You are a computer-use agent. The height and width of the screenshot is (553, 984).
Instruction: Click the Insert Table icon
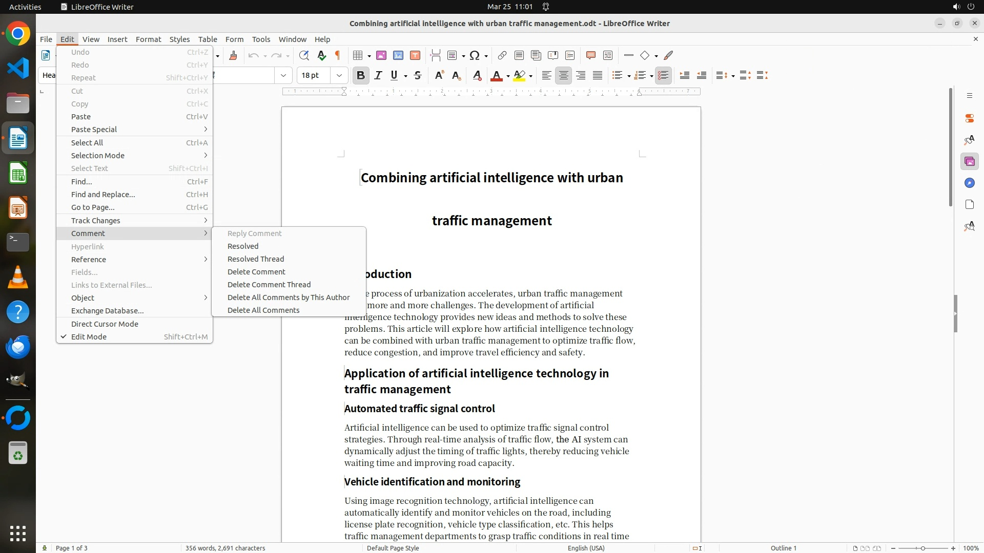click(x=358, y=55)
